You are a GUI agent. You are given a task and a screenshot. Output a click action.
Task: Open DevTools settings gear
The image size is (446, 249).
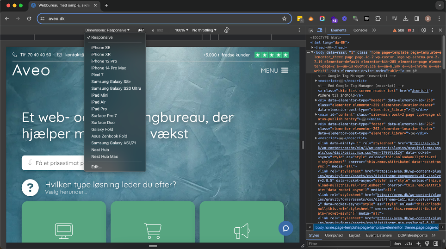(423, 30)
